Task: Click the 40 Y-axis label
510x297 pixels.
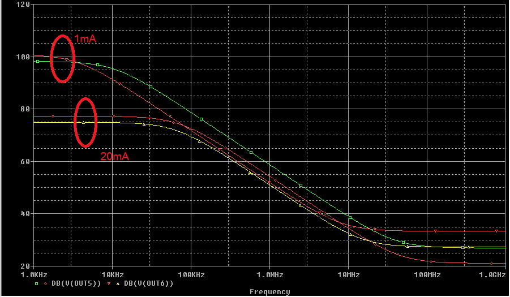Action: click(25, 214)
